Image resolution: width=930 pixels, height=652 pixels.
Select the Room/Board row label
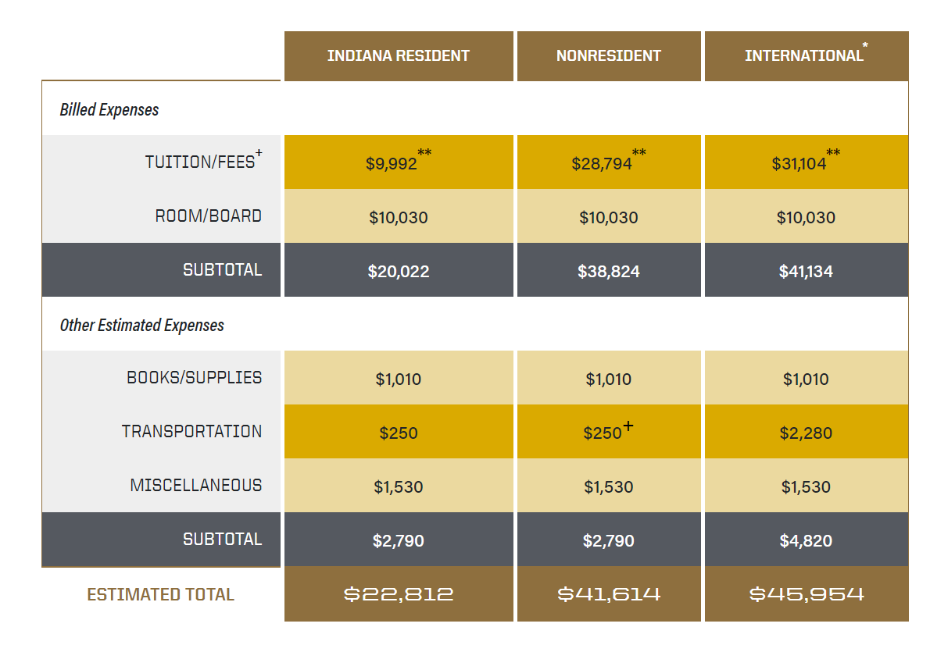click(x=208, y=216)
